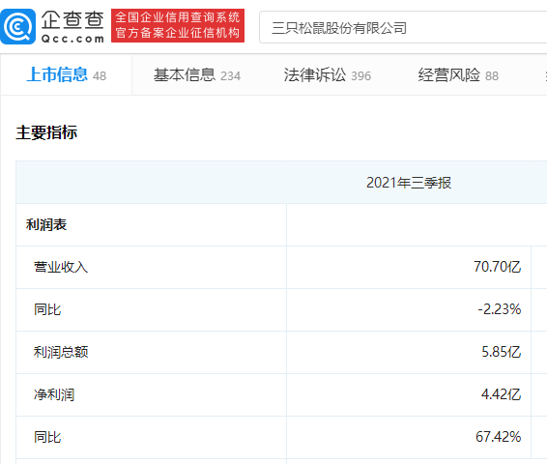The width and height of the screenshot is (547, 464).
Task: Click the 利润总额 row label
Action: click(61, 353)
